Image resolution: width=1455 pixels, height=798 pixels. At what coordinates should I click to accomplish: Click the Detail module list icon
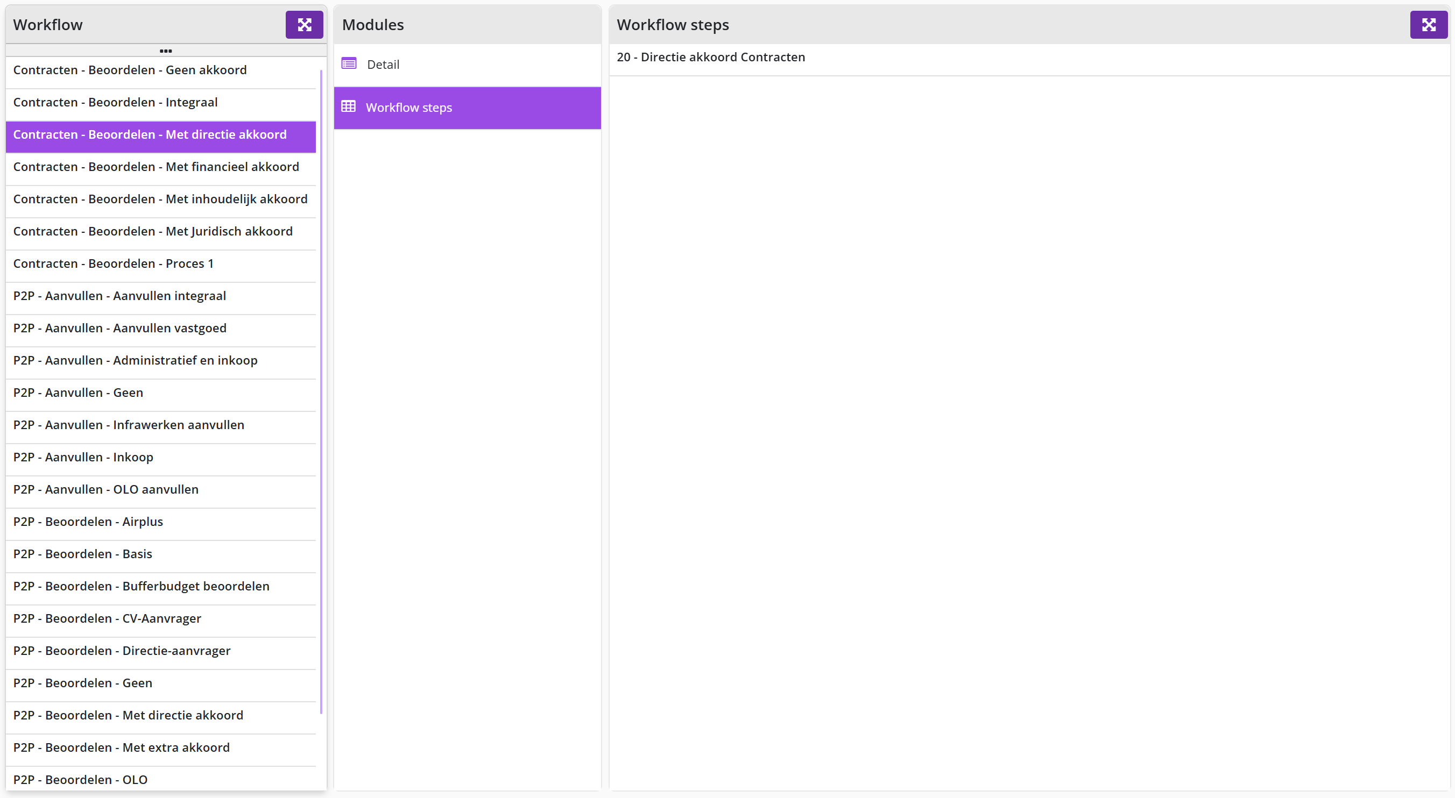[x=349, y=64]
